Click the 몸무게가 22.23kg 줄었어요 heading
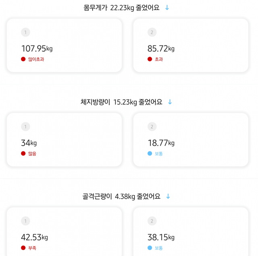Image resolution: width=258 pixels, height=256 pixels. coord(121,8)
